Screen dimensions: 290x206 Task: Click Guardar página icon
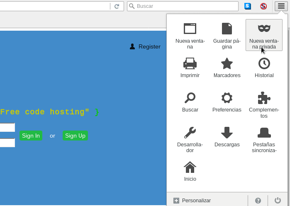click(x=227, y=29)
